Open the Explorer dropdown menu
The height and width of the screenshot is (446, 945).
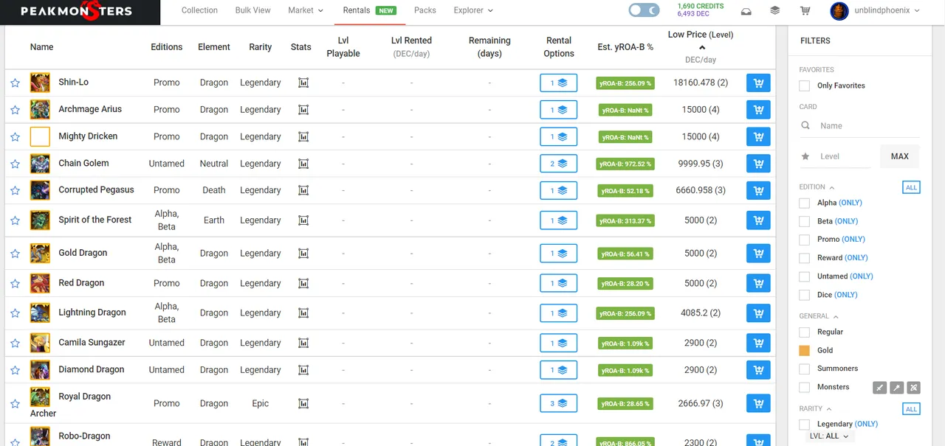(473, 10)
